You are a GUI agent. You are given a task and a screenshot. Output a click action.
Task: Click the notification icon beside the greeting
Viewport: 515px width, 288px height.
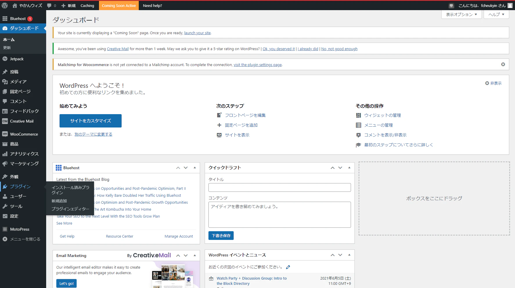click(x=451, y=6)
